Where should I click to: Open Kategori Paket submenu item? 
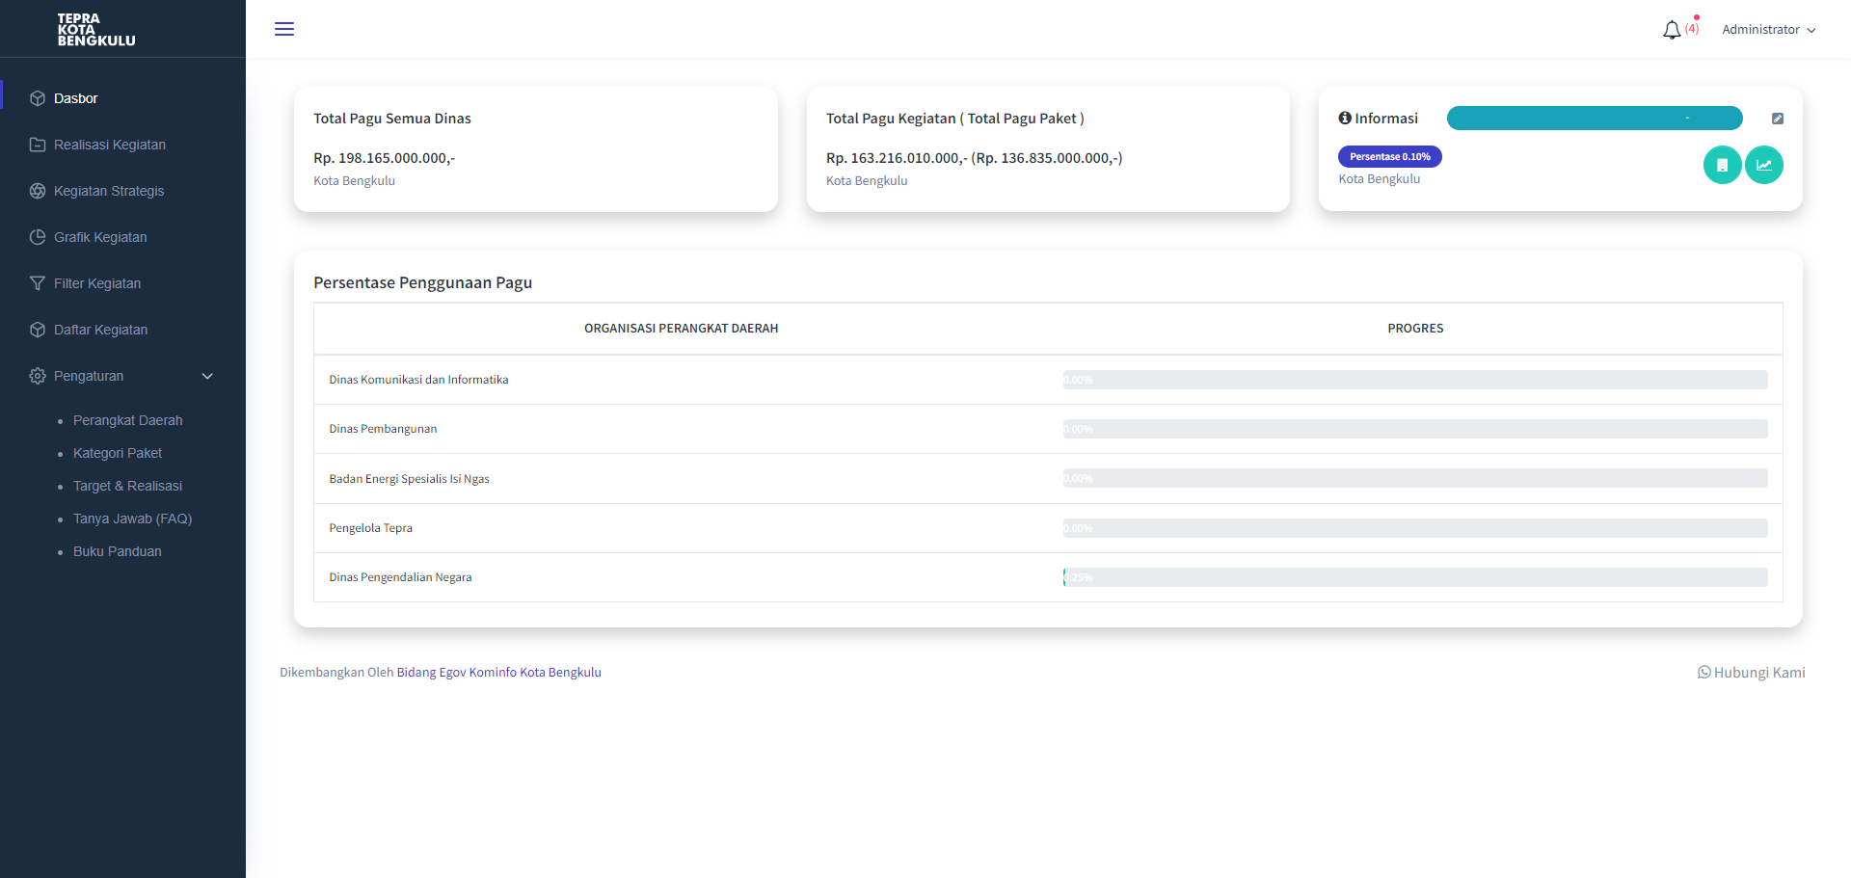pos(118,453)
